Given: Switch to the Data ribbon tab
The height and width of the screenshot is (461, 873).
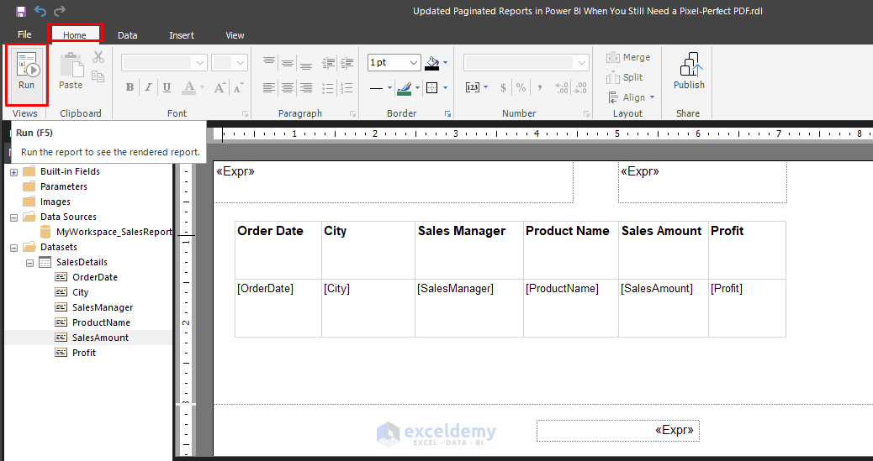Looking at the screenshot, I should point(128,35).
